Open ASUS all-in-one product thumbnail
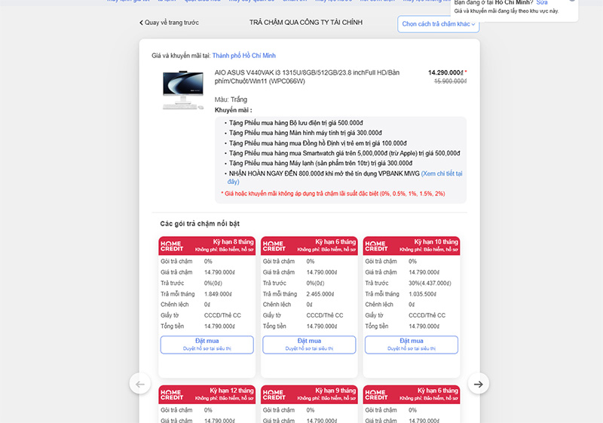603x423 pixels. [x=183, y=90]
